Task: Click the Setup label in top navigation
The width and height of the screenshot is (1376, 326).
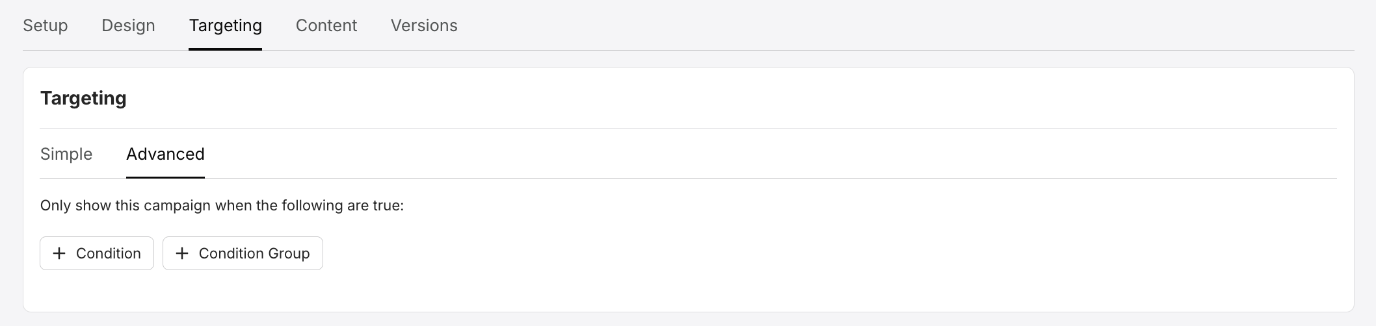Action: 46,25
